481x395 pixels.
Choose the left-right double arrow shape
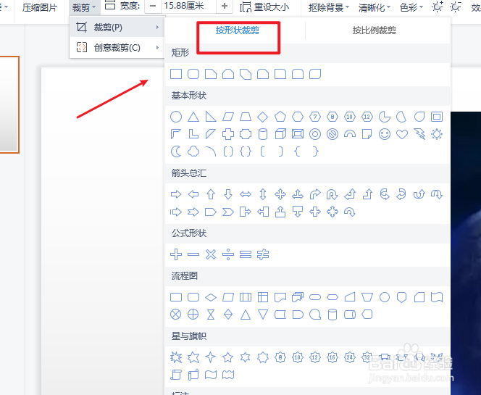[246, 194]
